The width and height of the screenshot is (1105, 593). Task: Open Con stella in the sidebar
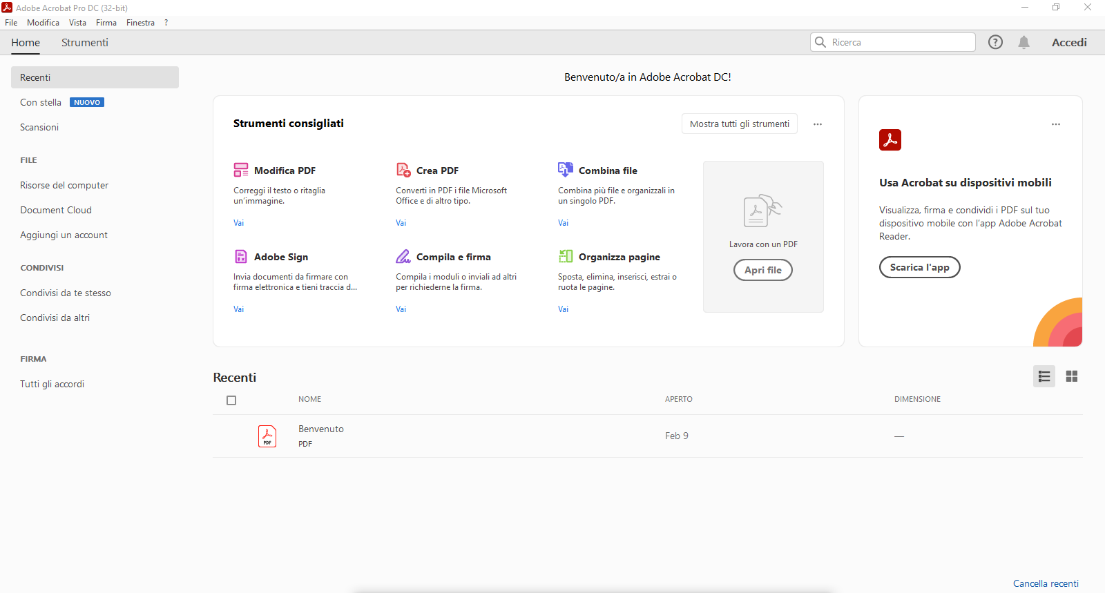coord(41,102)
